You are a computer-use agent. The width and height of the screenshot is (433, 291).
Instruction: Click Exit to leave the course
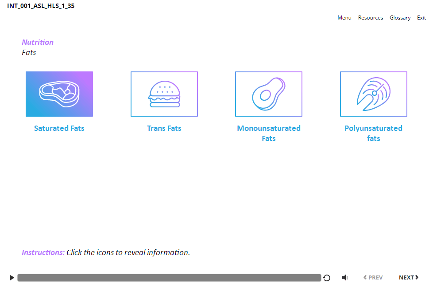click(x=421, y=18)
